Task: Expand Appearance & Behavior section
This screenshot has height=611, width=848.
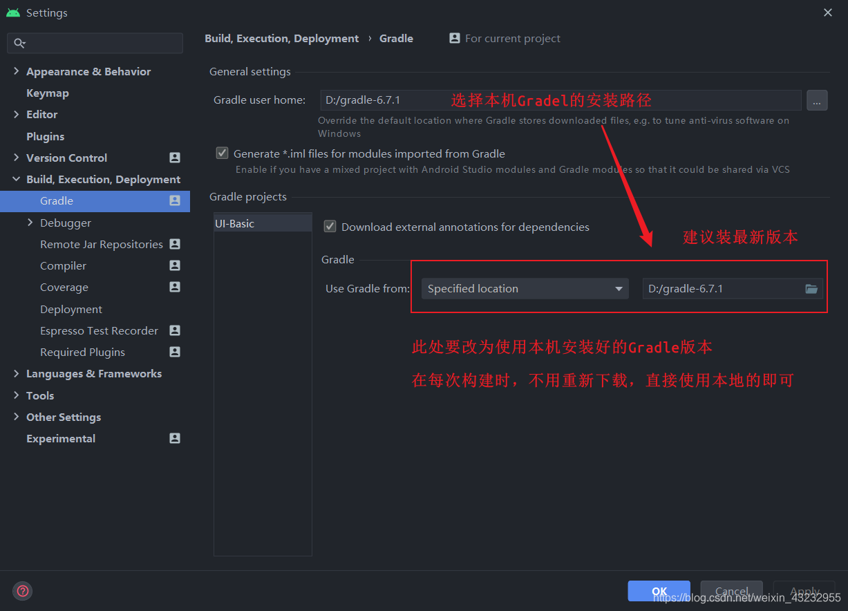Action: coord(17,71)
